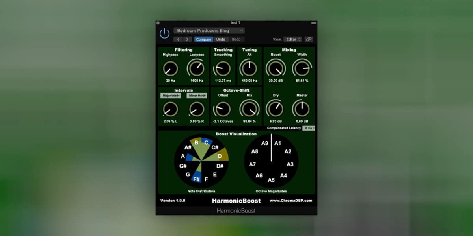Click the Octave-Shift Offset knob
This screenshot has height=236, width=473.
pos(223,109)
